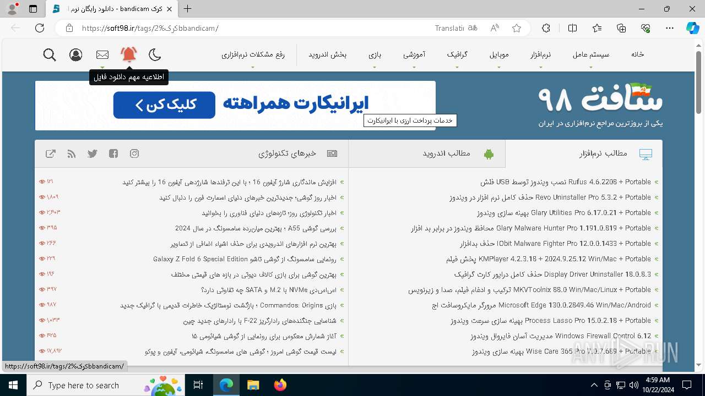Open the tab actions menu icon
Image resolution: width=705 pixels, height=396 pixels.
click(x=33, y=9)
